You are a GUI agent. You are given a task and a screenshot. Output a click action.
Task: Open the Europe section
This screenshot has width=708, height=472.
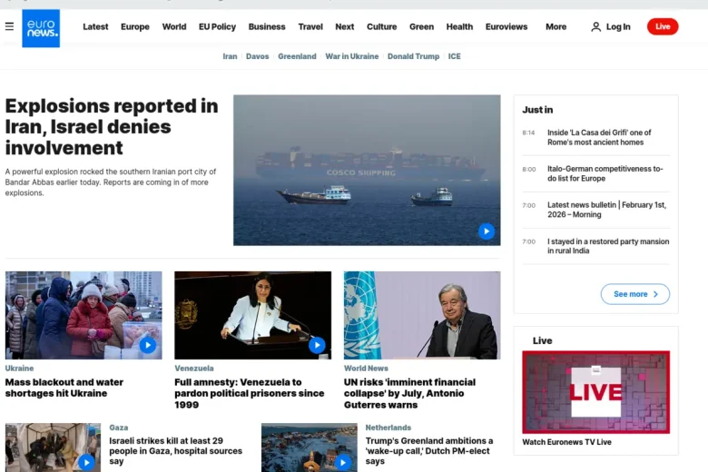tap(135, 26)
